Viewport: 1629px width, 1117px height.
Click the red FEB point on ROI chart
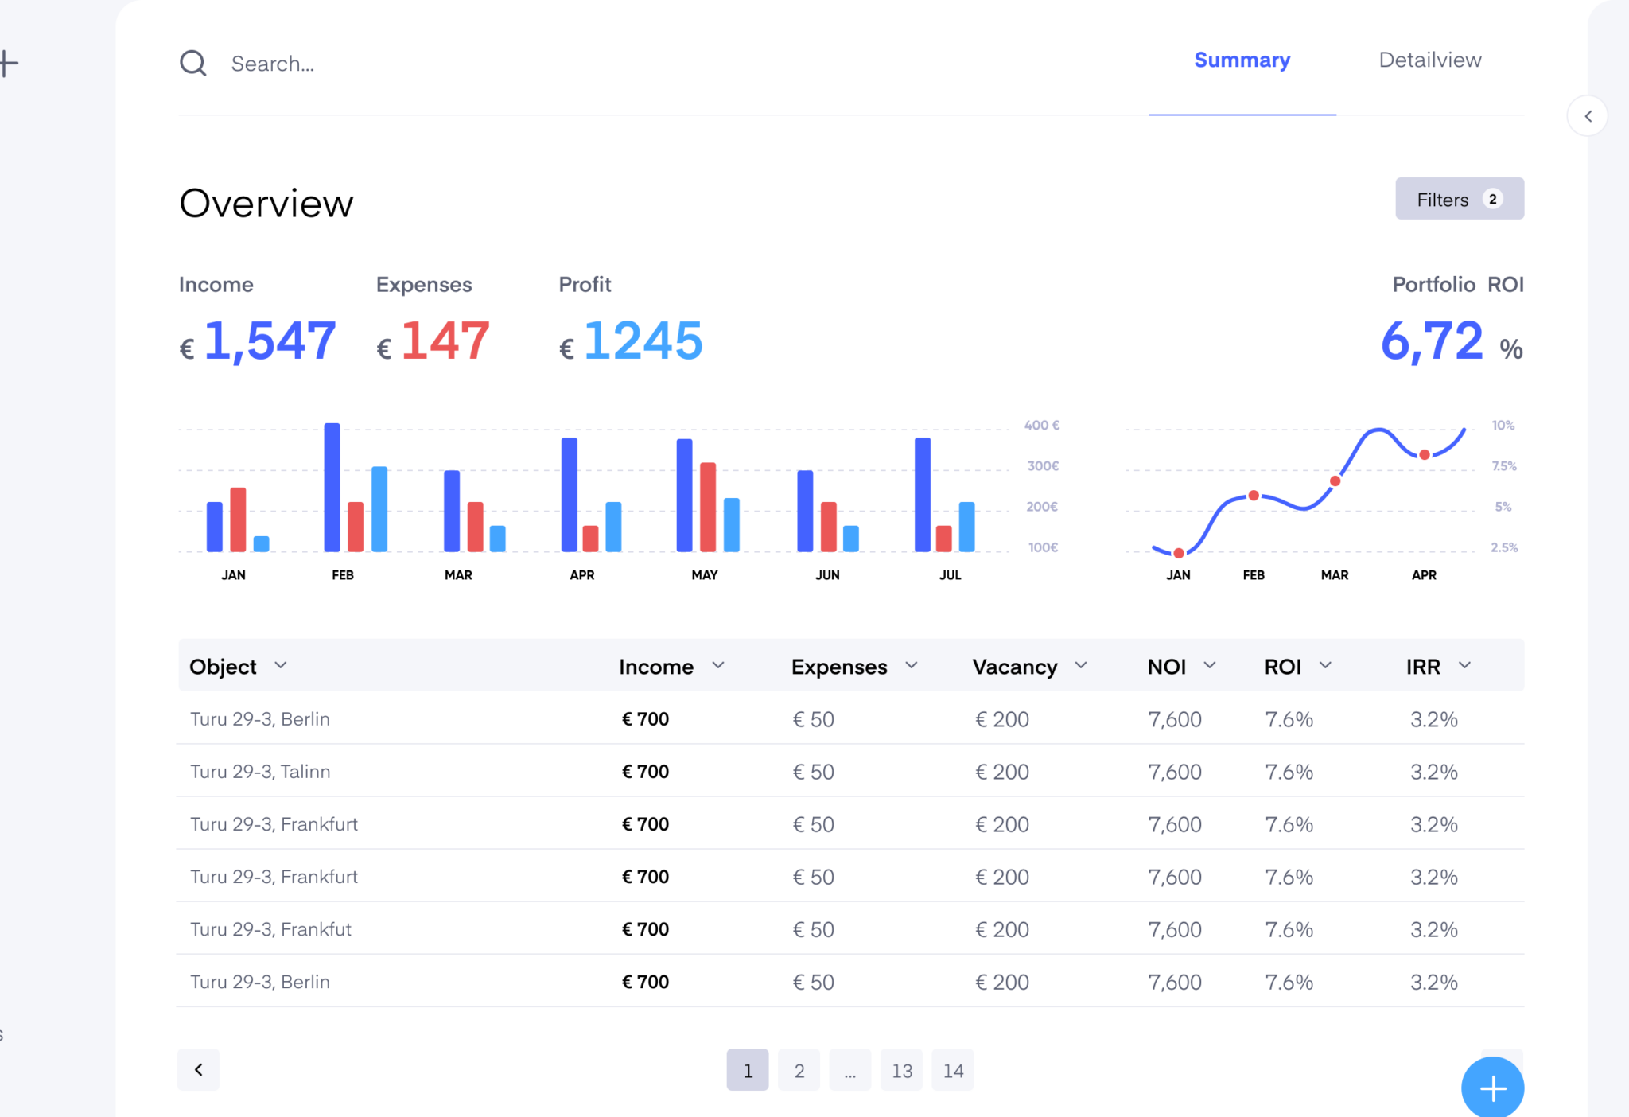(1254, 496)
